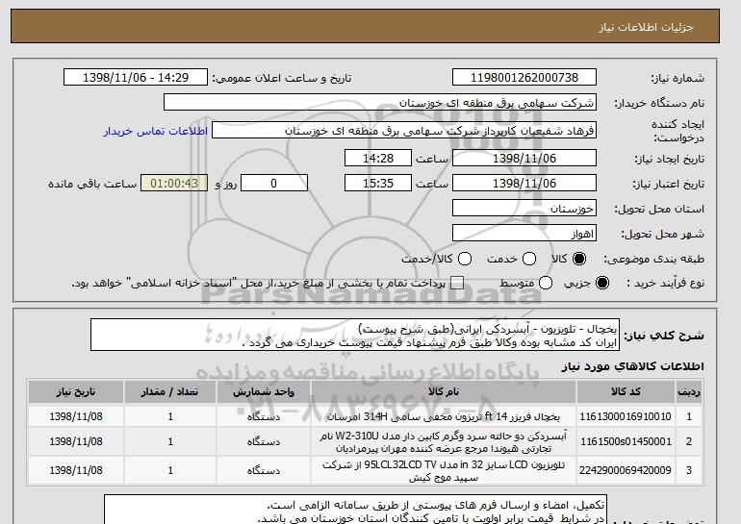Open the اطلاعات تماس خریدار link
The image size is (741, 524).
tap(156, 131)
